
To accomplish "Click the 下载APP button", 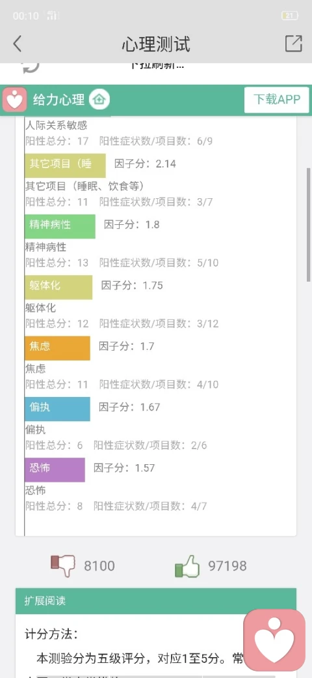I will click(x=277, y=100).
